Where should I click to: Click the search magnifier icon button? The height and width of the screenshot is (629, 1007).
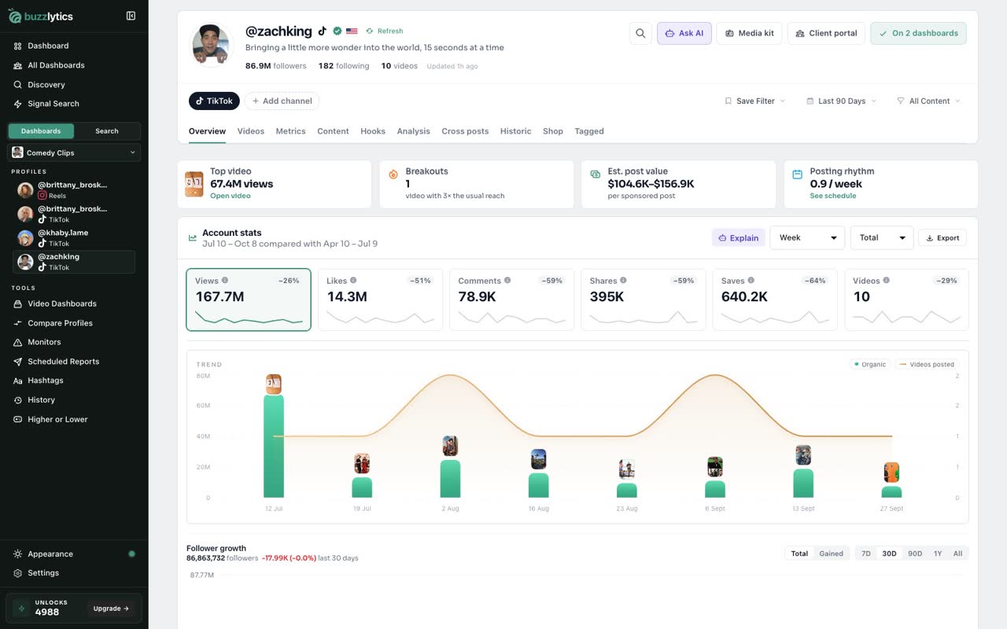[640, 33]
